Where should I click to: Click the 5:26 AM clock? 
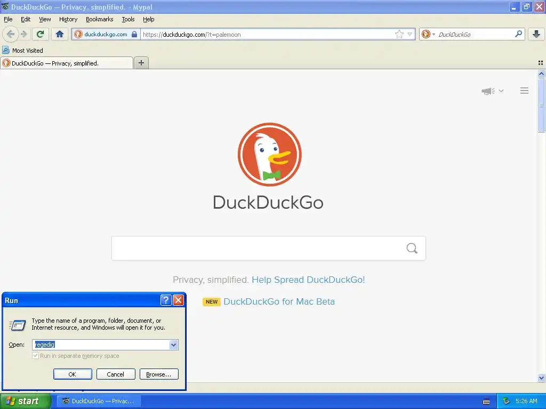pos(526,401)
